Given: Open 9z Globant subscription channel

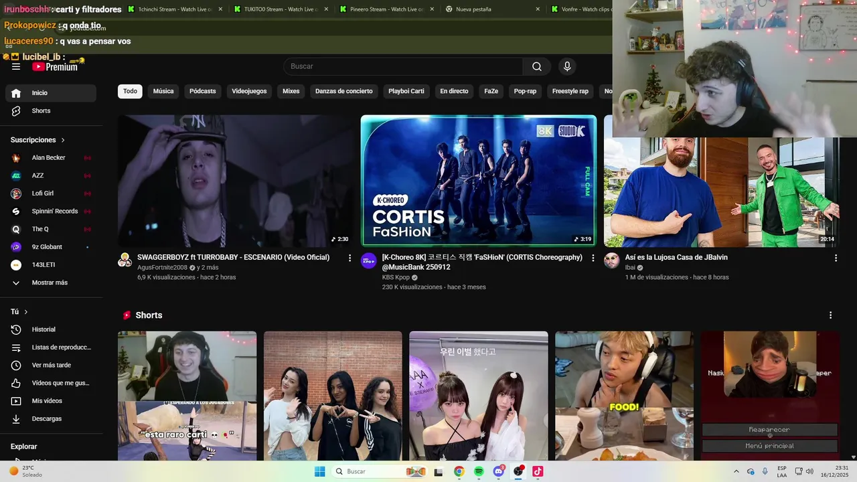Looking at the screenshot, I should click(x=51, y=247).
